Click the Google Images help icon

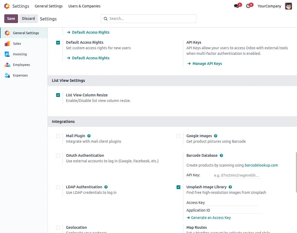click(x=215, y=136)
